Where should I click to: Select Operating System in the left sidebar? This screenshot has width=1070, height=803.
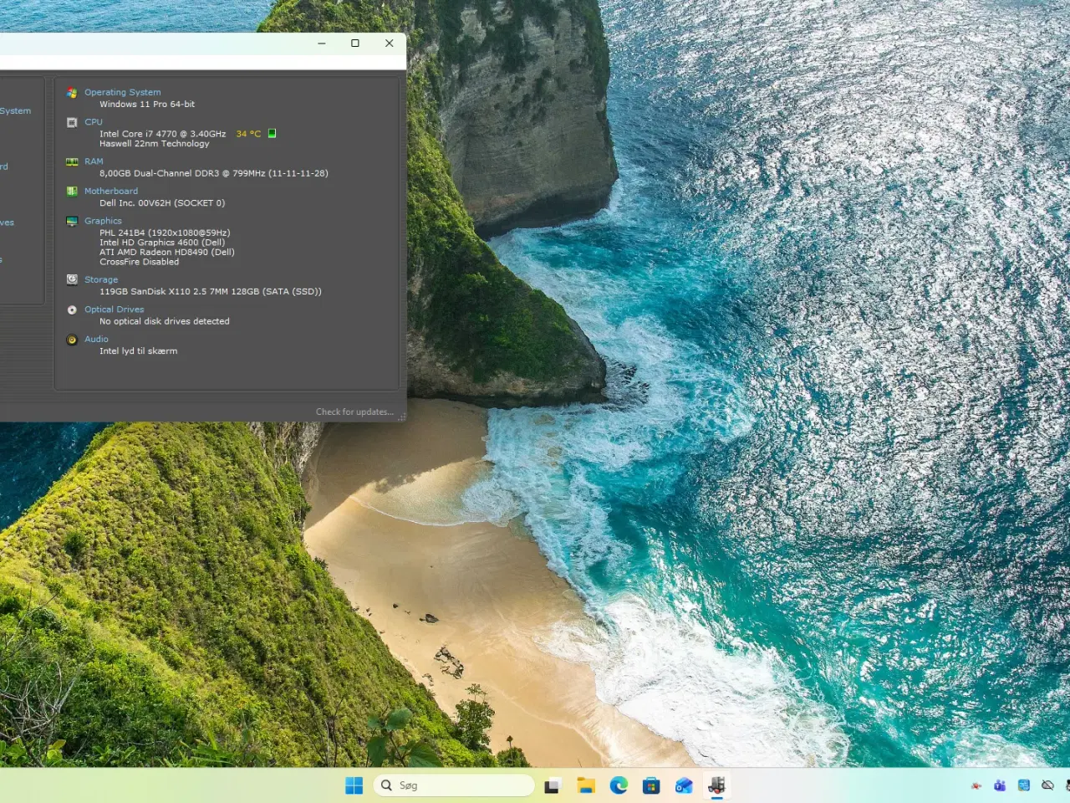[x=15, y=110]
